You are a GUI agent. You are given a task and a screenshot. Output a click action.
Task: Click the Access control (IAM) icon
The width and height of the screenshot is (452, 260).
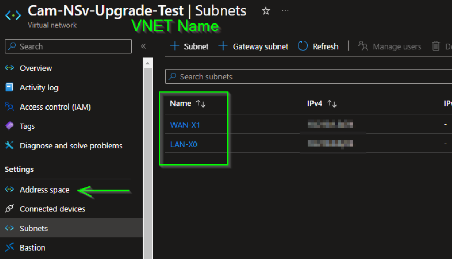coord(9,107)
